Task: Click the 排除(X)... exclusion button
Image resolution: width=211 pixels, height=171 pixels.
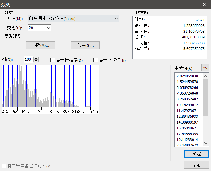Action: click(40, 45)
